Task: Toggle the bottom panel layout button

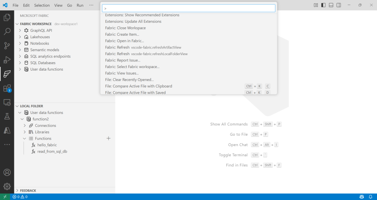Action: coord(331,5)
